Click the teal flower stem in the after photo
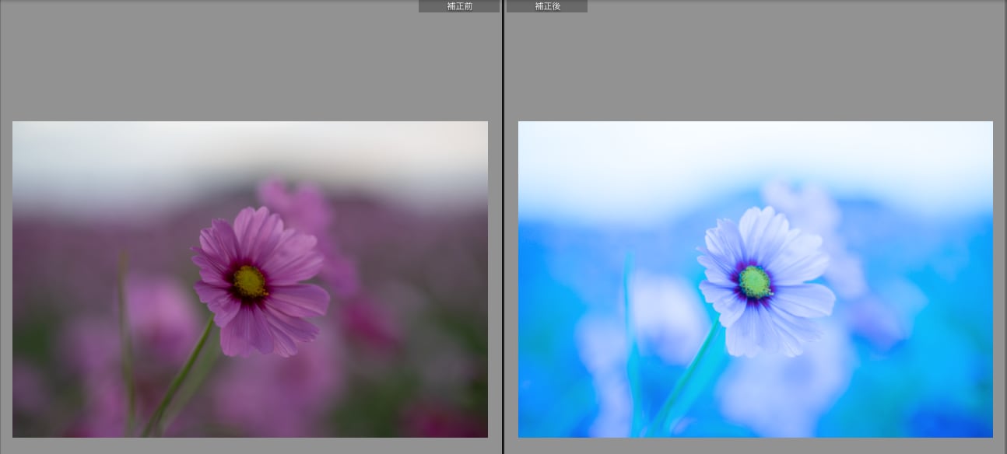The height and width of the screenshot is (454, 1007). (693, 372)
